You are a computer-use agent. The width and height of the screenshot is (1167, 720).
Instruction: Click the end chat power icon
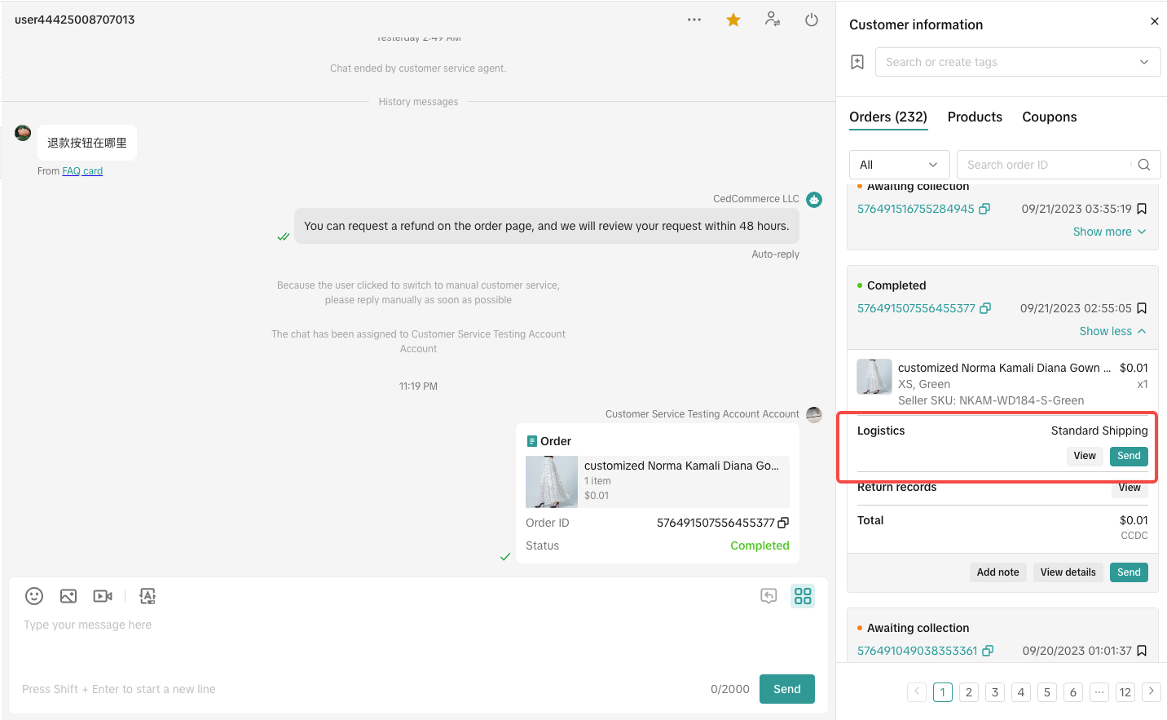coord(812,20)
